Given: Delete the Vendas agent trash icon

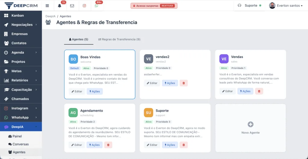Looking at the screenshot, I should 259,91.
